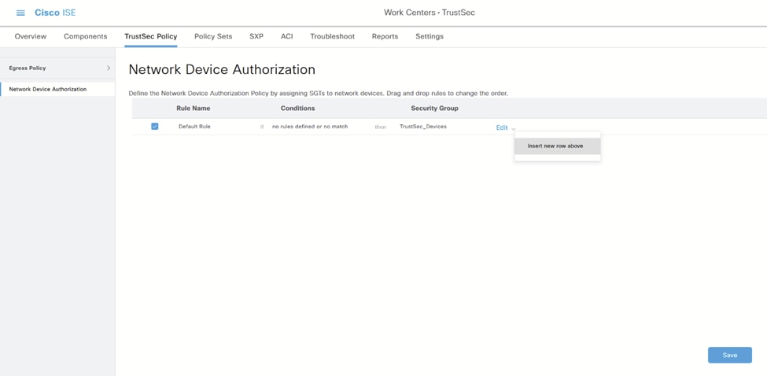Open the Settings tab
767x376 pixels.
click(430, 36)
